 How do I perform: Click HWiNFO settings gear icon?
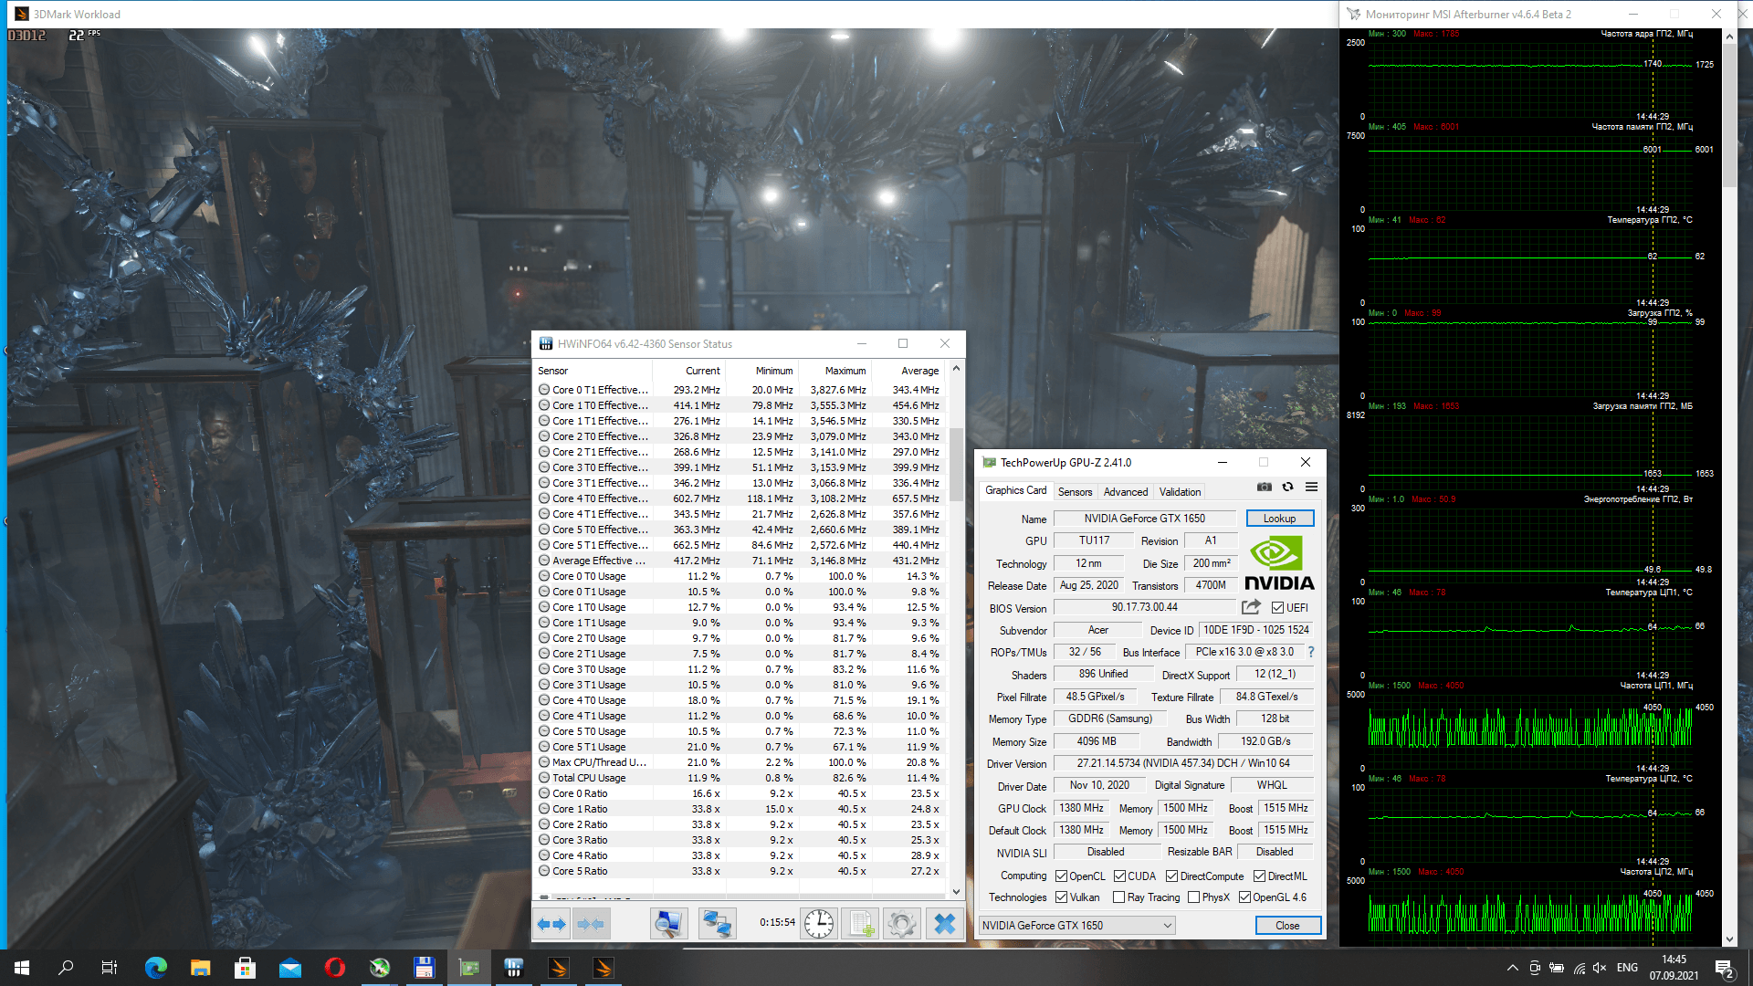[901, 924]
